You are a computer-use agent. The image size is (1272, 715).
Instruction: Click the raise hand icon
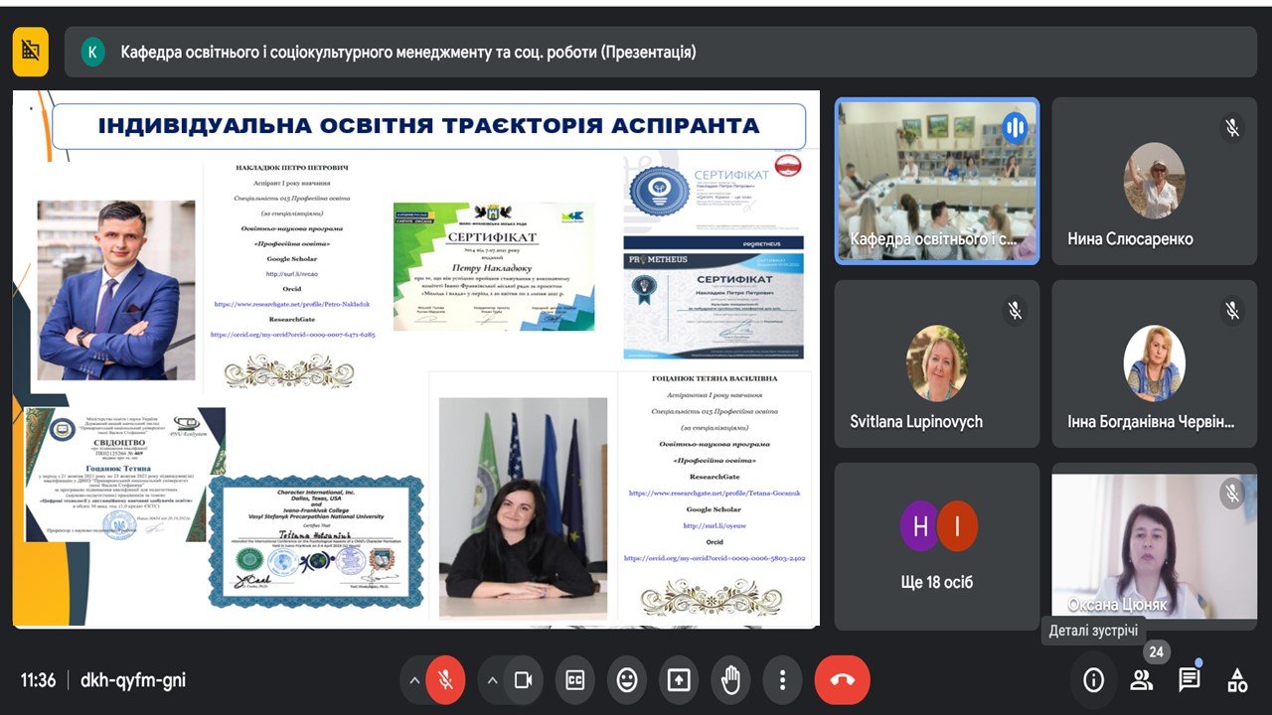click(x=730, y=680)
